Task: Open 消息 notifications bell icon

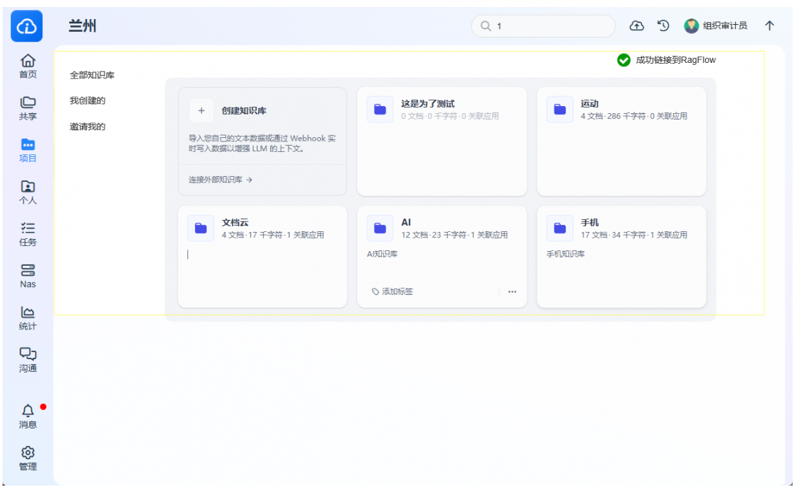Action: (x=28, y=416)
